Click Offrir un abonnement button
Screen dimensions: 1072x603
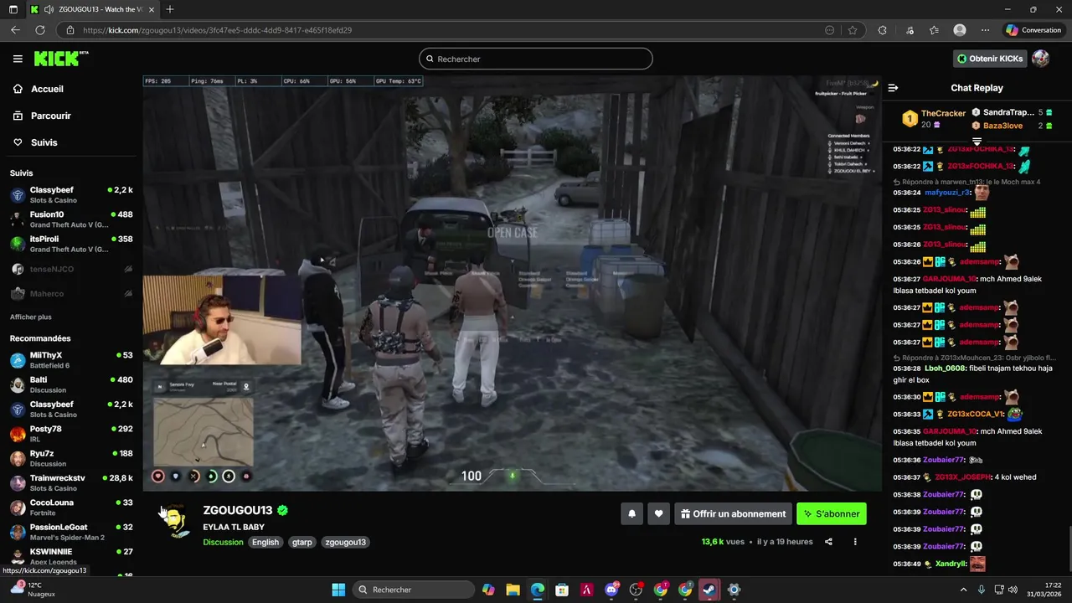click(x=734, y=514)
